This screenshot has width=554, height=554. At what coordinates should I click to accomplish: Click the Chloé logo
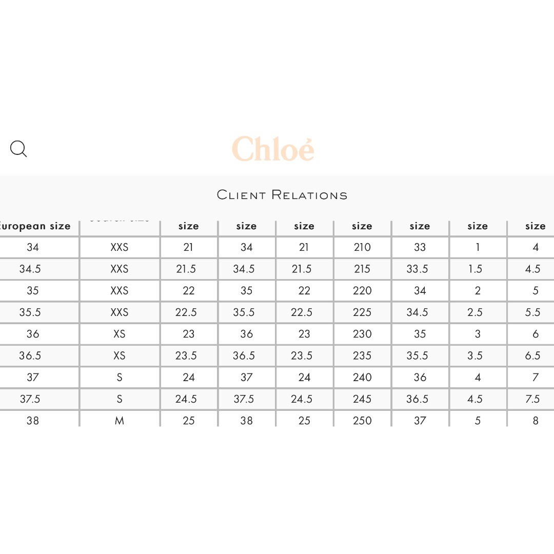[273, 149]
